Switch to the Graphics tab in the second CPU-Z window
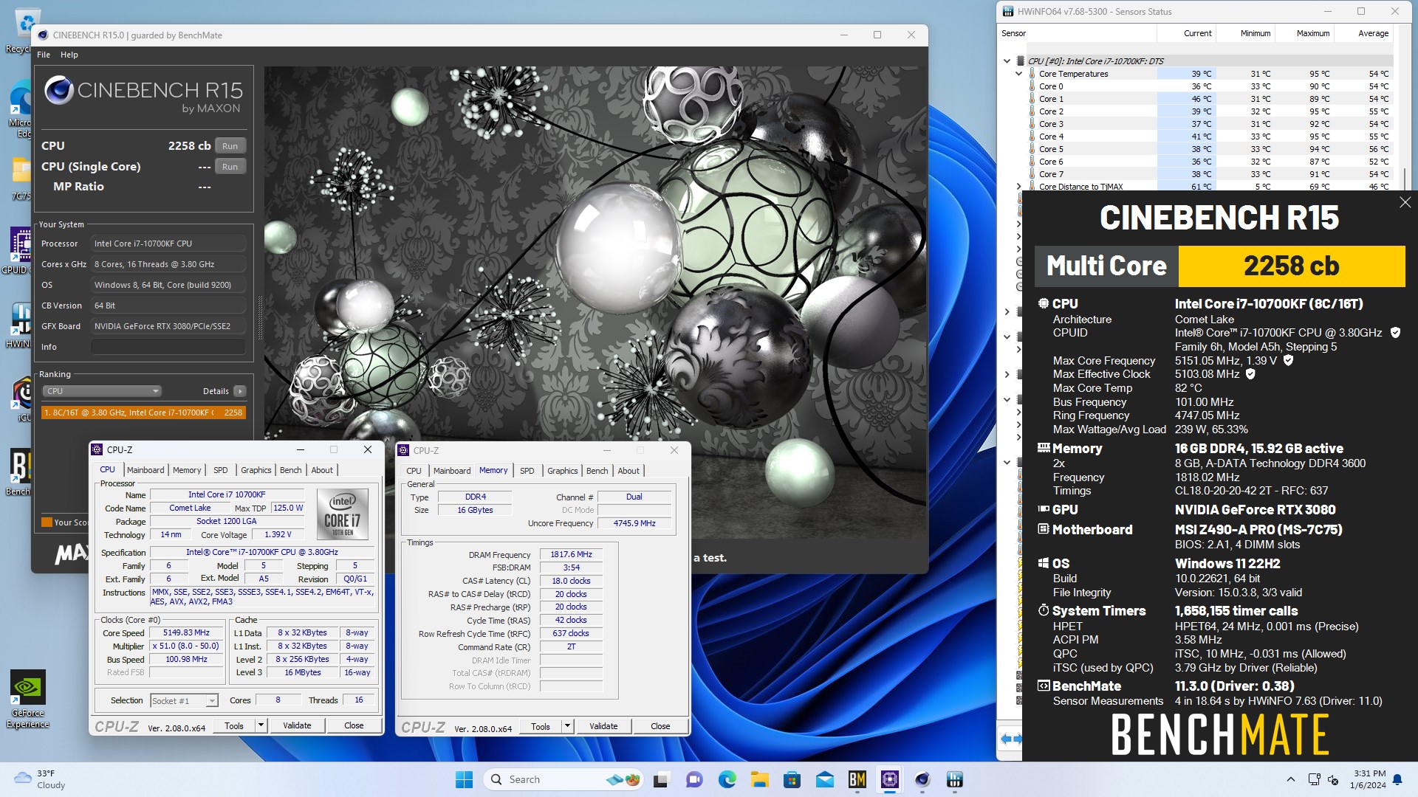 click(x=562, y=471)
